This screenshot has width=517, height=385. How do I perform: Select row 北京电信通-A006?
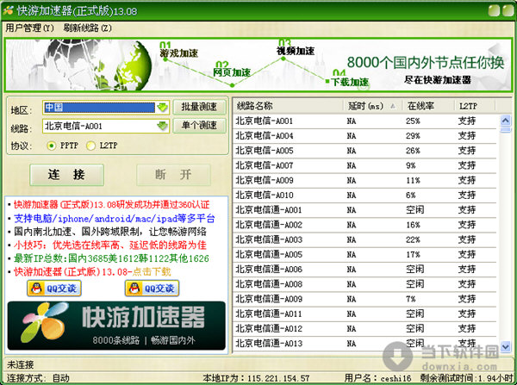[364, 270]
